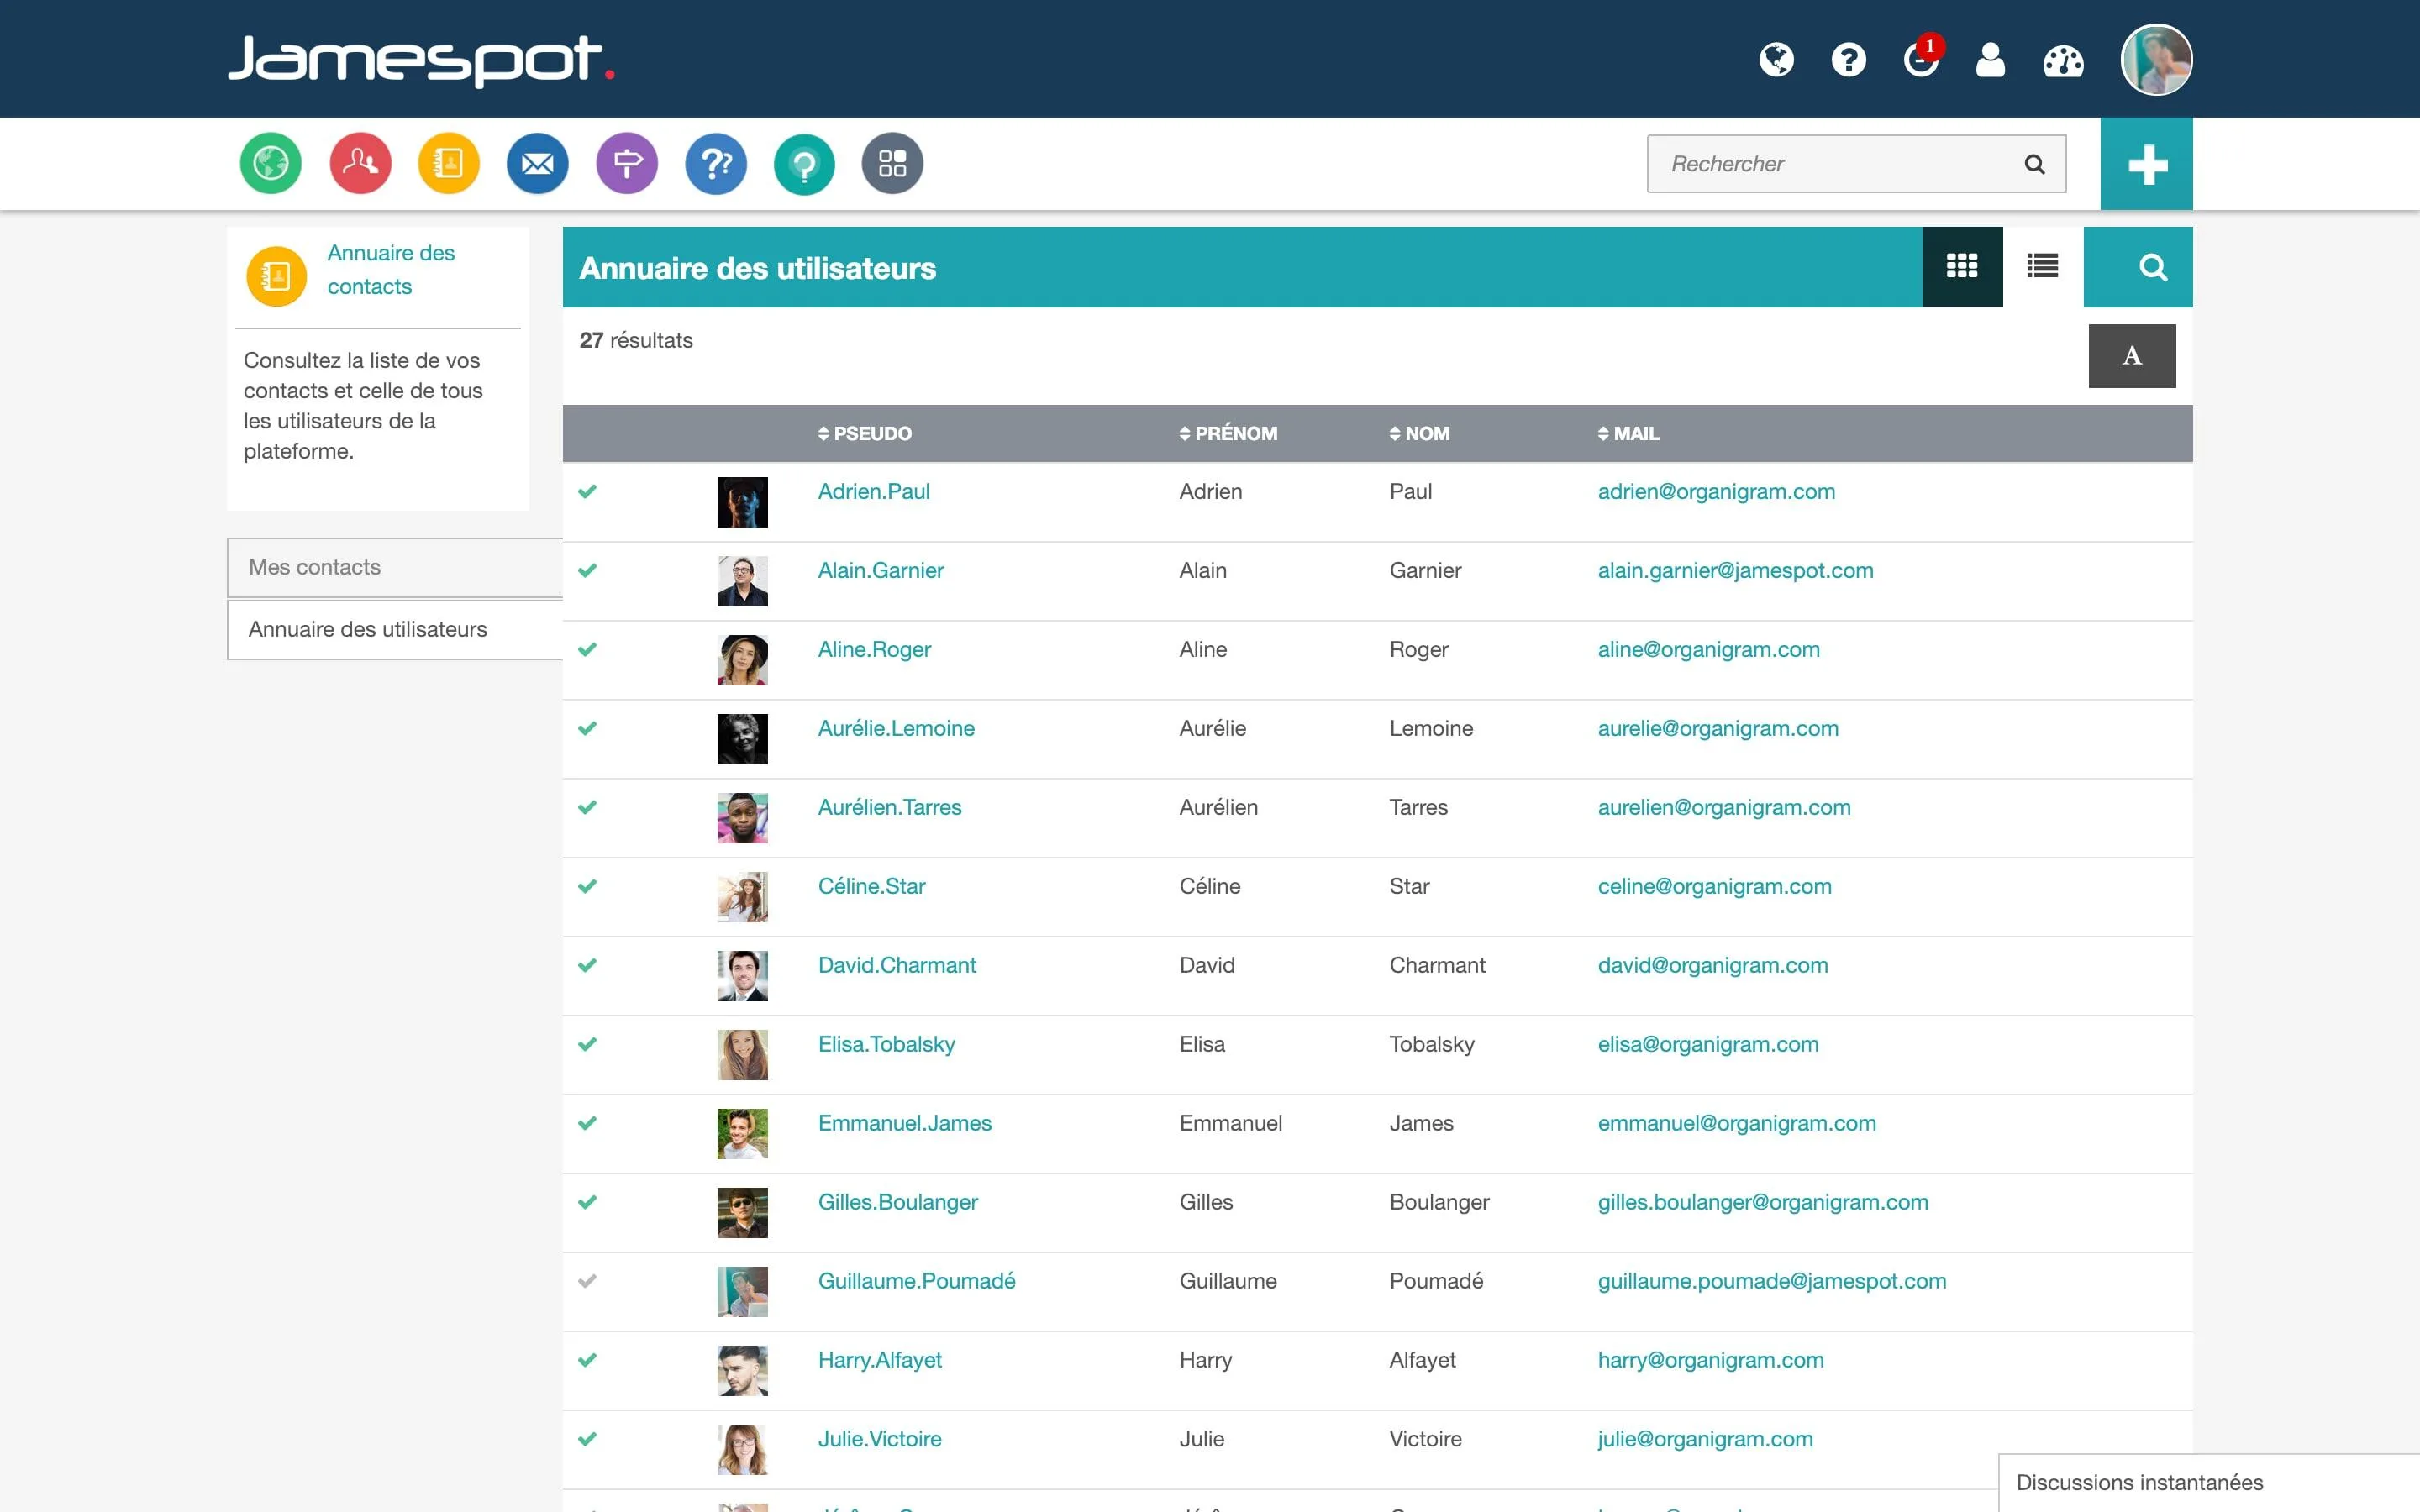Open the red groups app icon
This screenshot has width=2420, height=1512.
tap(360, 163)
